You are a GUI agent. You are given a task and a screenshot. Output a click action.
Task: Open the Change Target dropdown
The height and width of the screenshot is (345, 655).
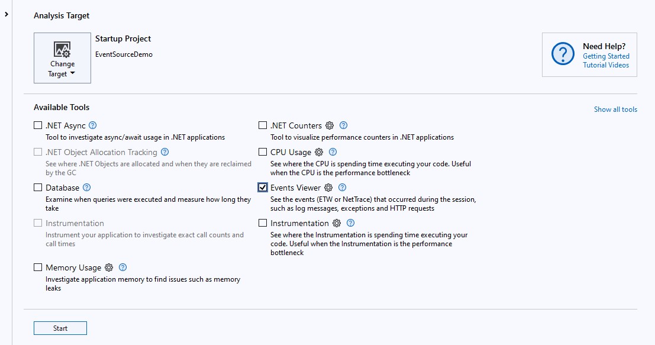[x=62, y=69]
